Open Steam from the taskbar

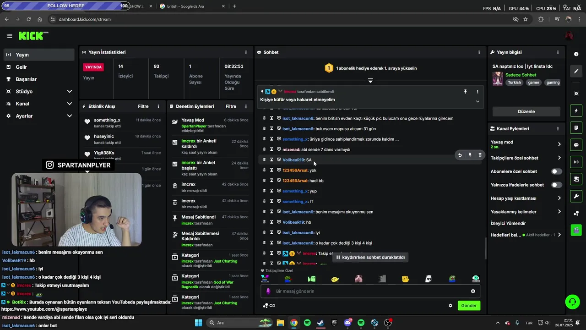click(x=320, y=323)
